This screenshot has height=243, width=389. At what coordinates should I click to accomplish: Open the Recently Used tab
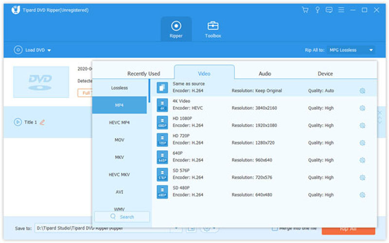tap(143, 74)
